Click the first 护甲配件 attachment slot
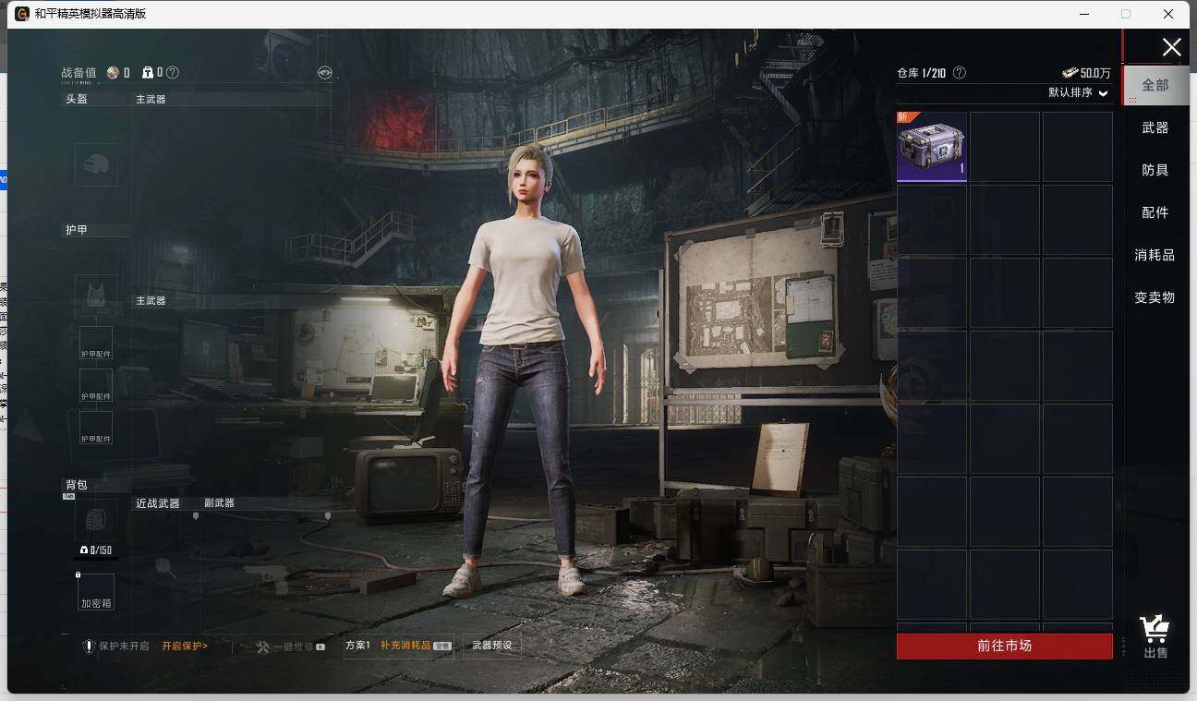The height and width of the screenshot is (701, 1197). coord(96,343)
